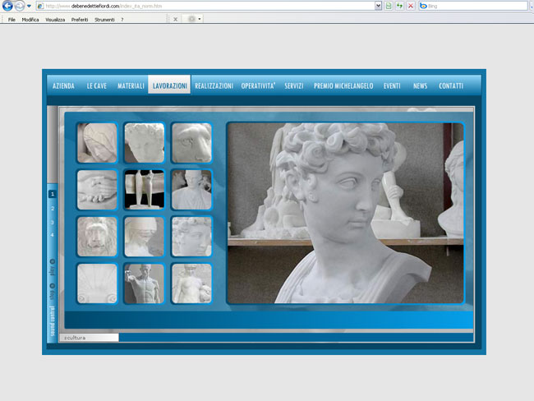
Task: Click the lion head relief thumbnail
Action: 97,237
